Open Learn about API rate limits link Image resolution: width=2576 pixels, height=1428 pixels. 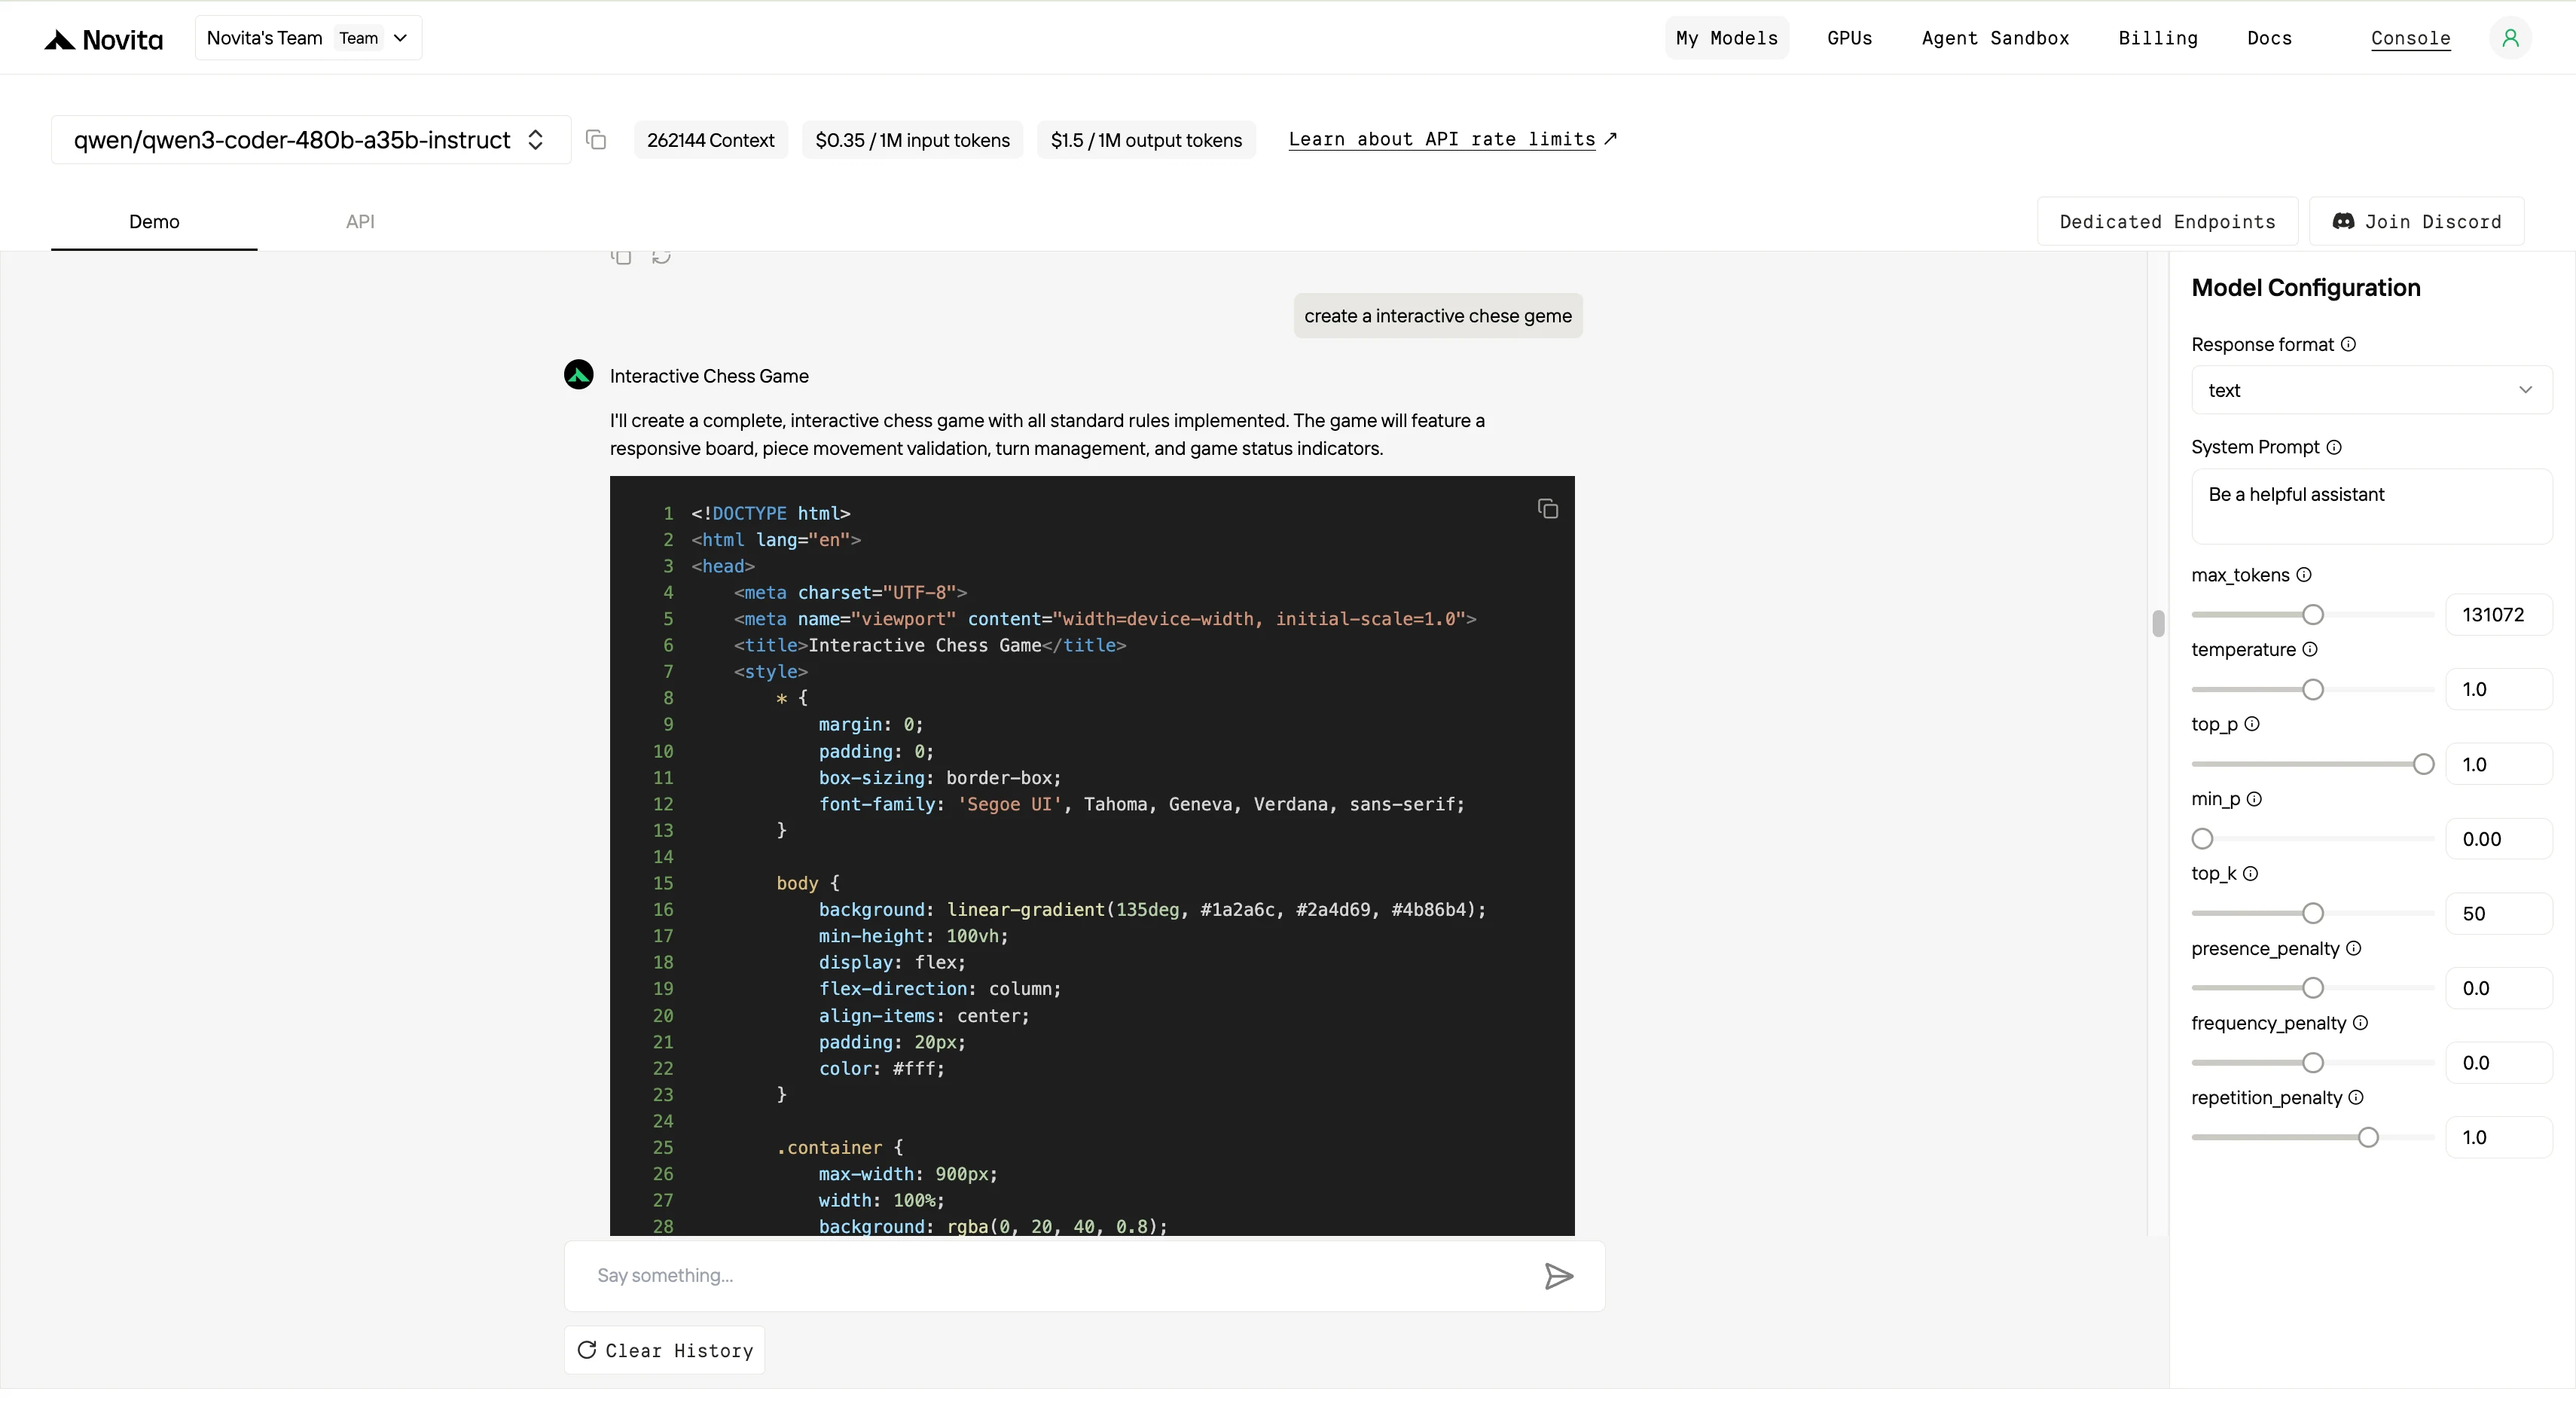pos(1452,140)
